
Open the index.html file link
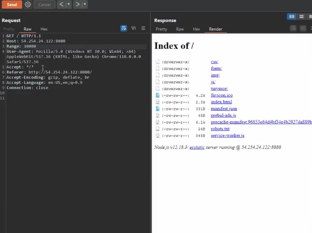tap(221, 102)
